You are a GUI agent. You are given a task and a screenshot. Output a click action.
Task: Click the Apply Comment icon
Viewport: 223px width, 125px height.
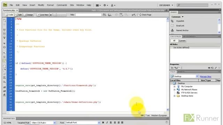click(x=4, y=66)
